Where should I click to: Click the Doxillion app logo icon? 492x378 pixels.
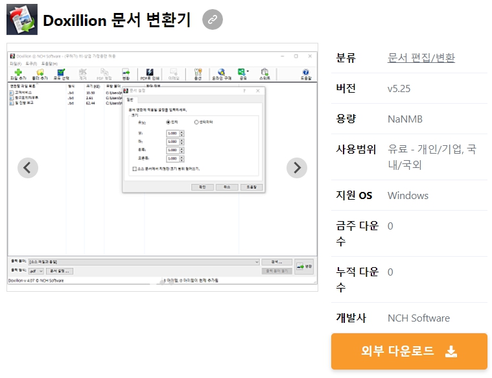point(22,19)
